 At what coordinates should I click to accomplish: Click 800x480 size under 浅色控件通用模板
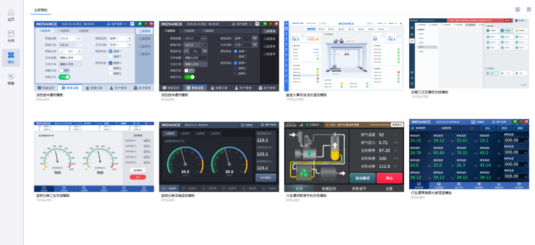point(42,99)
